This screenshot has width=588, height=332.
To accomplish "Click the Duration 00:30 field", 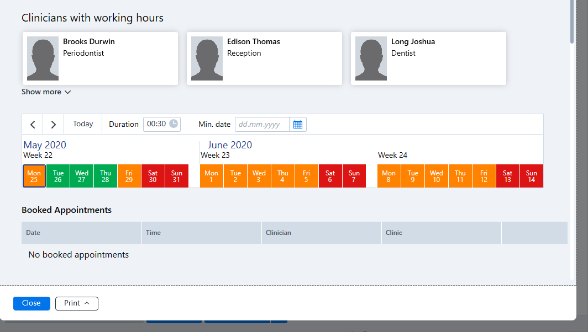I will click(161, 124).
